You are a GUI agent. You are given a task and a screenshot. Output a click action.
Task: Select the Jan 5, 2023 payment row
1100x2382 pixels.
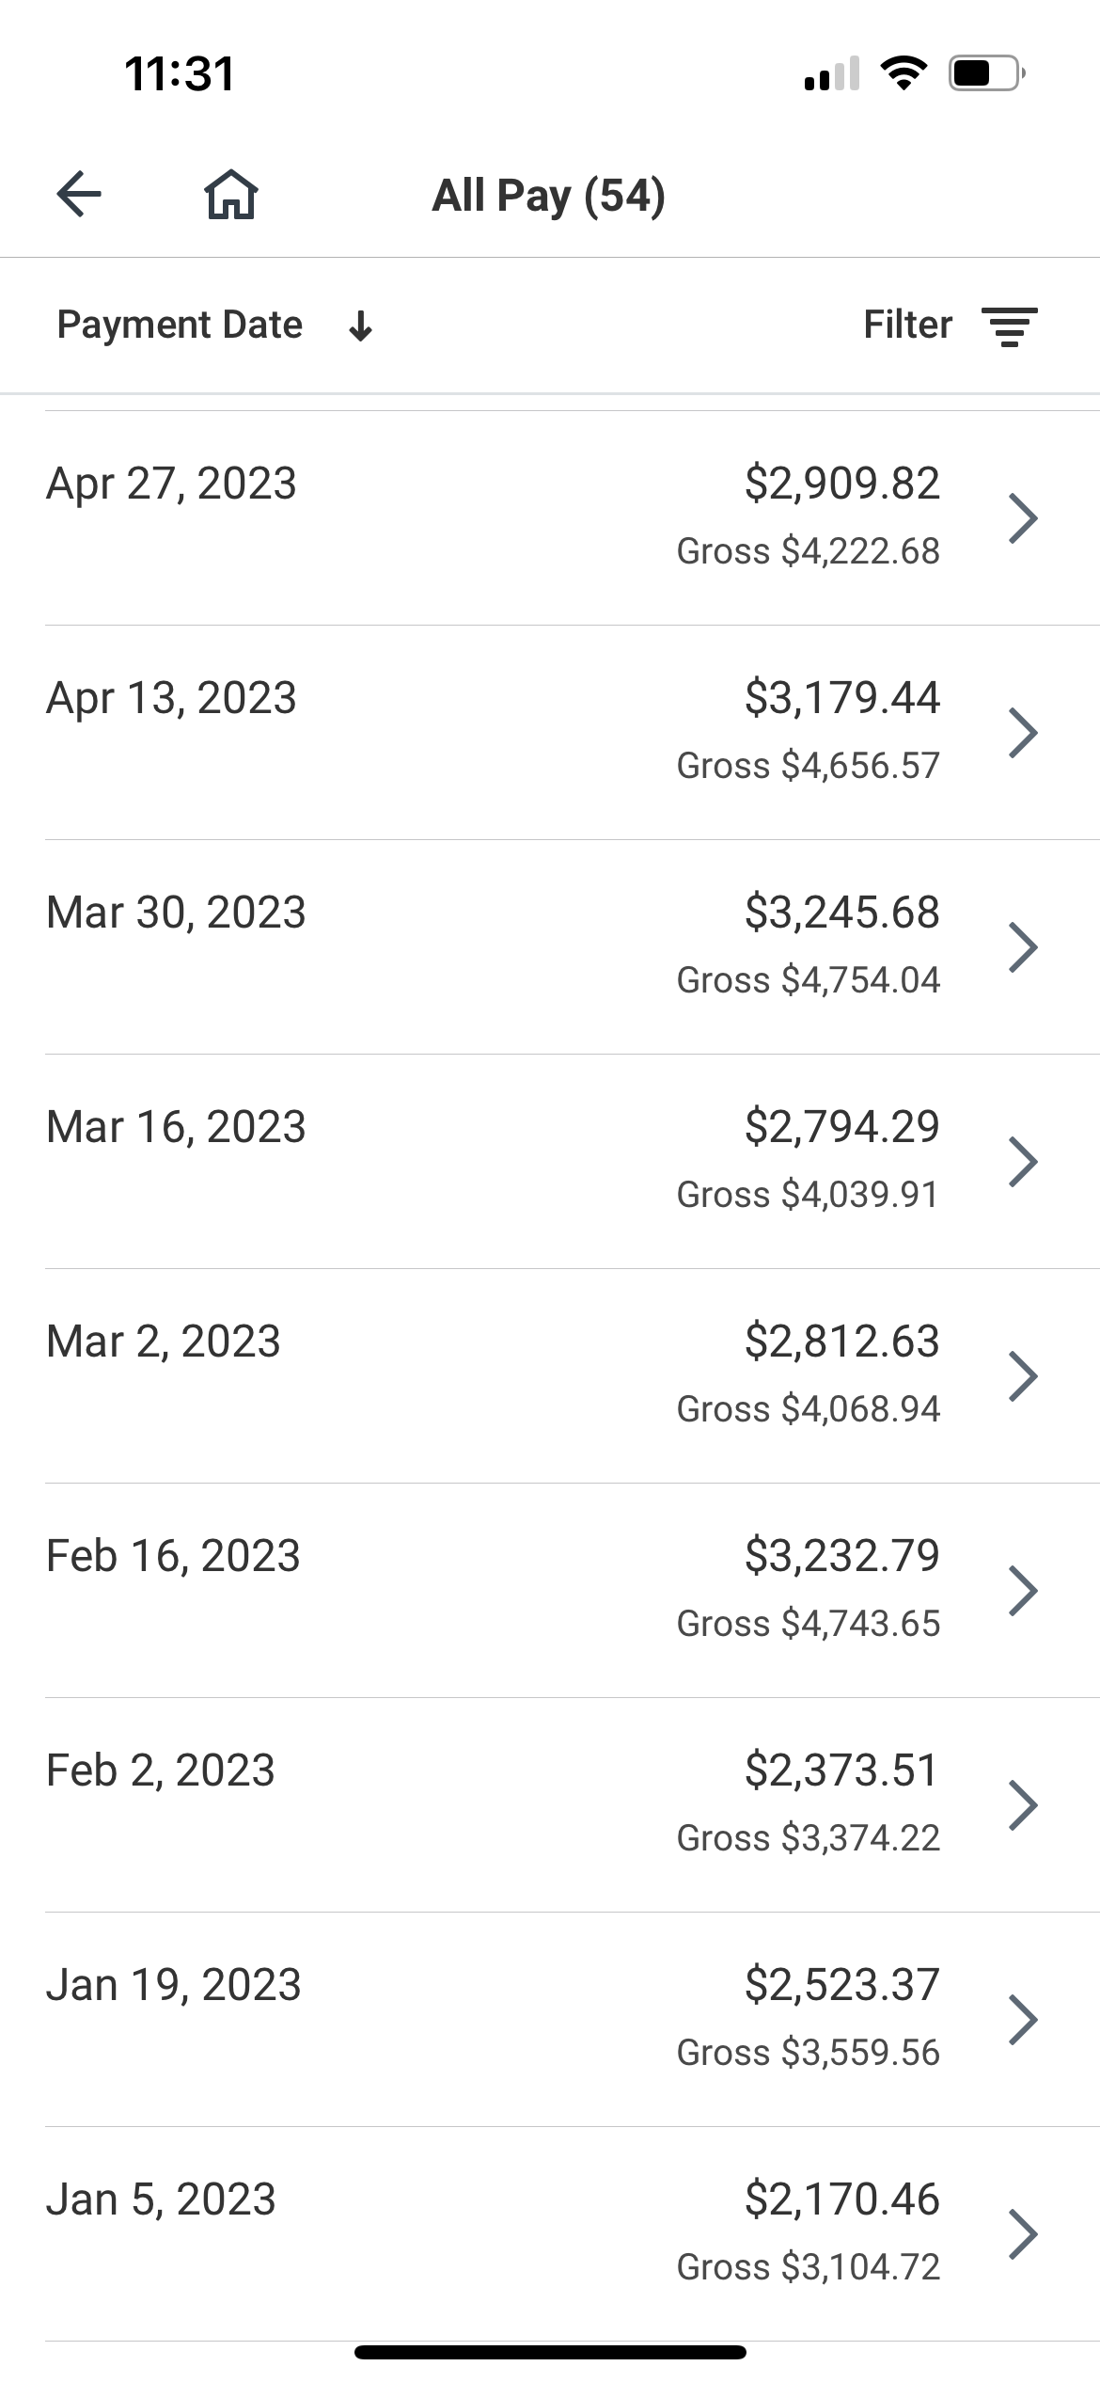click(x=550, y=2233)
